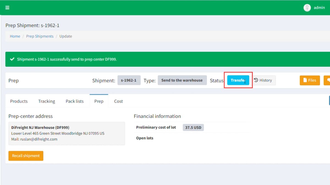Screen dimensions: 330x185
Task: Click the checkmark icon in success alert
Action: (12, 59)
